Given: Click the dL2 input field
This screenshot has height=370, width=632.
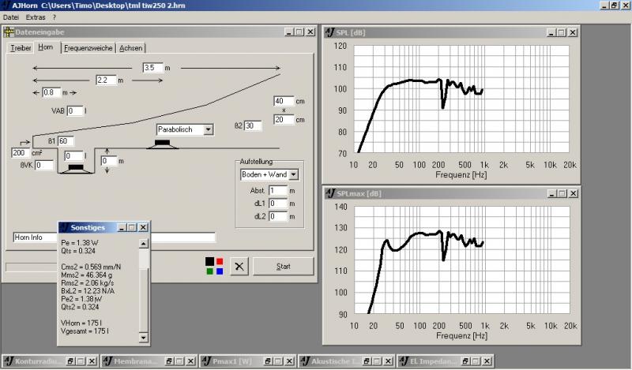Looking at the screenshot, I should point(278,216).
